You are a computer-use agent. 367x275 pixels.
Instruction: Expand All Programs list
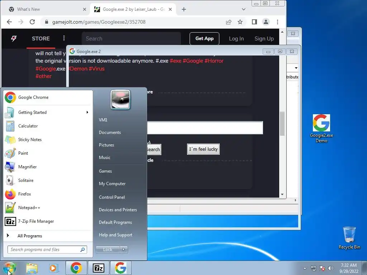click(x=48, y=236)
